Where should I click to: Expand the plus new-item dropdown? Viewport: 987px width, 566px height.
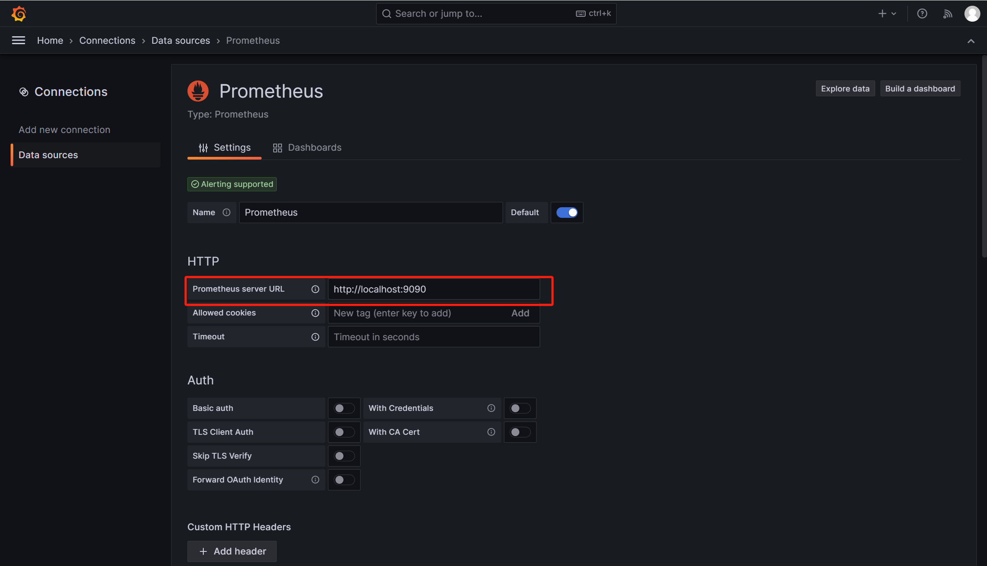(x=887, y=14)
